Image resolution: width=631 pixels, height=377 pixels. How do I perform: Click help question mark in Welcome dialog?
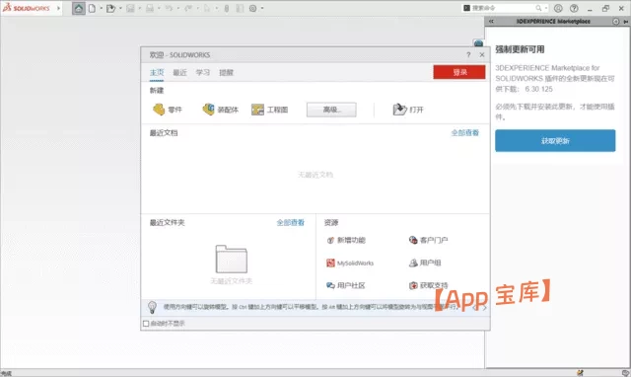click(x=468, y=55)
